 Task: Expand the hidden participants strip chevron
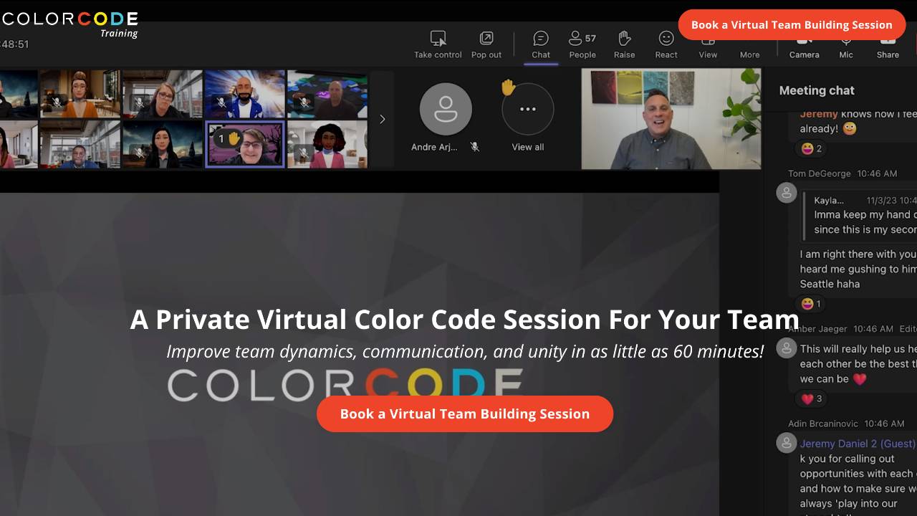[x=382, y=119]
